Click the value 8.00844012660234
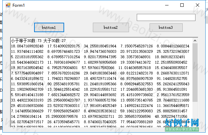 pyautogui.click(x=173, y=46)
